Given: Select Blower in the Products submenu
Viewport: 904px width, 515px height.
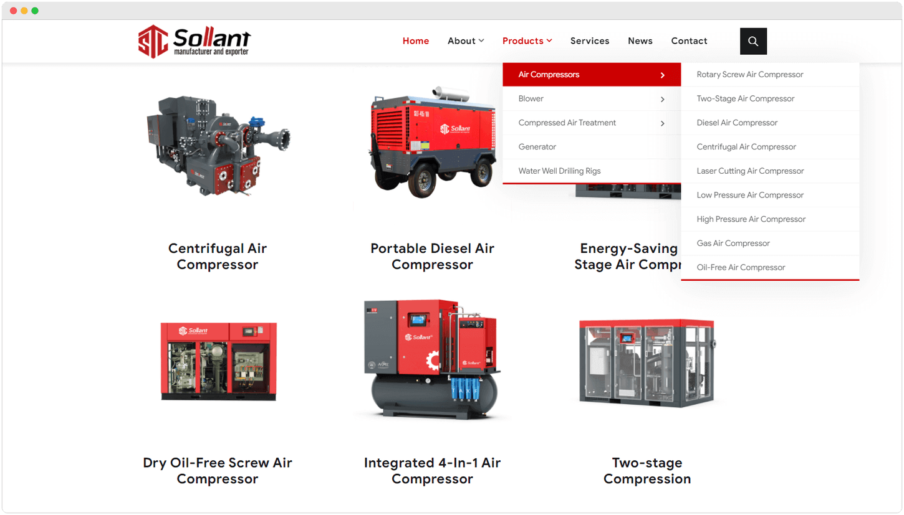Looking at the screenshot, I should pyautogui.click(x=592, y=99).
